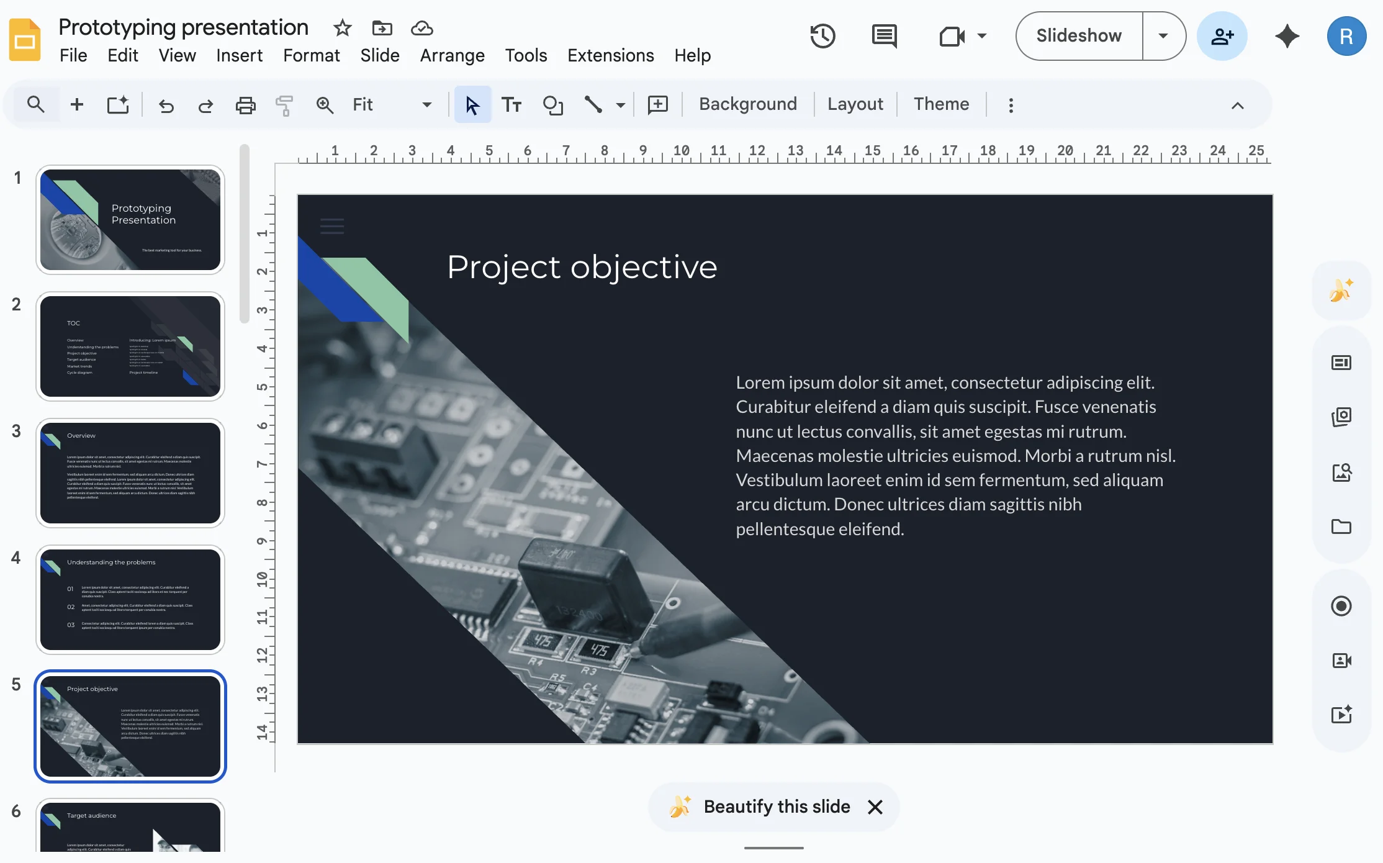Screen dimensions: 1383x863
Task: Open the recording circle in side panel
Action: [x=1341, y=606]
